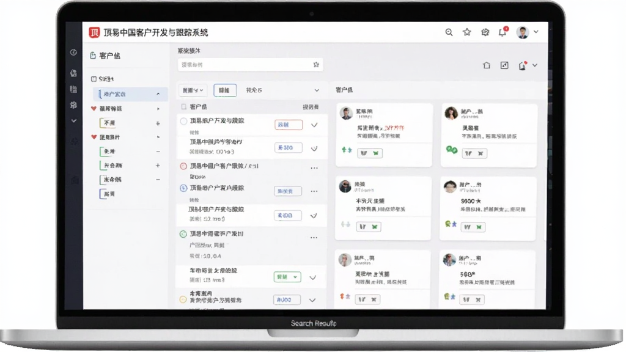626x352 pixels.
Task: Click the home icon on the right toolbar
Action: [486, 65]
